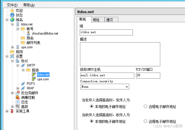Expand the IMAP node

click(x=18, y=88)
